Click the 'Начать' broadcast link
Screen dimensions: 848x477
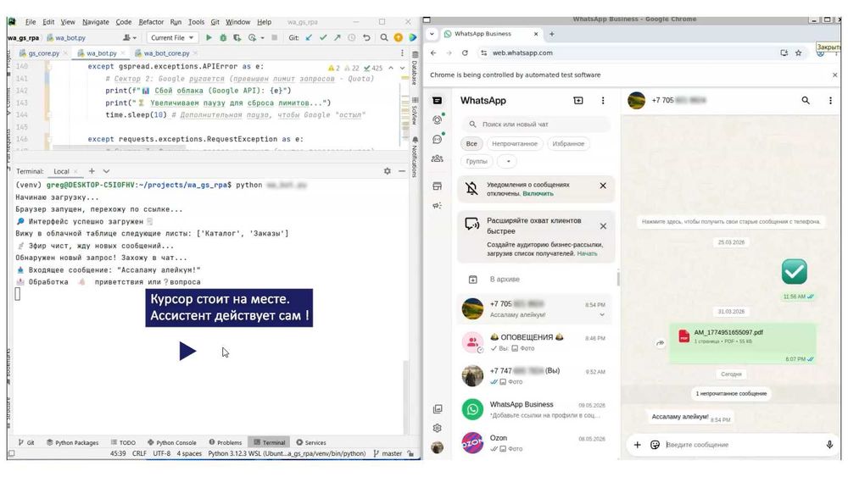coord(587,253)
